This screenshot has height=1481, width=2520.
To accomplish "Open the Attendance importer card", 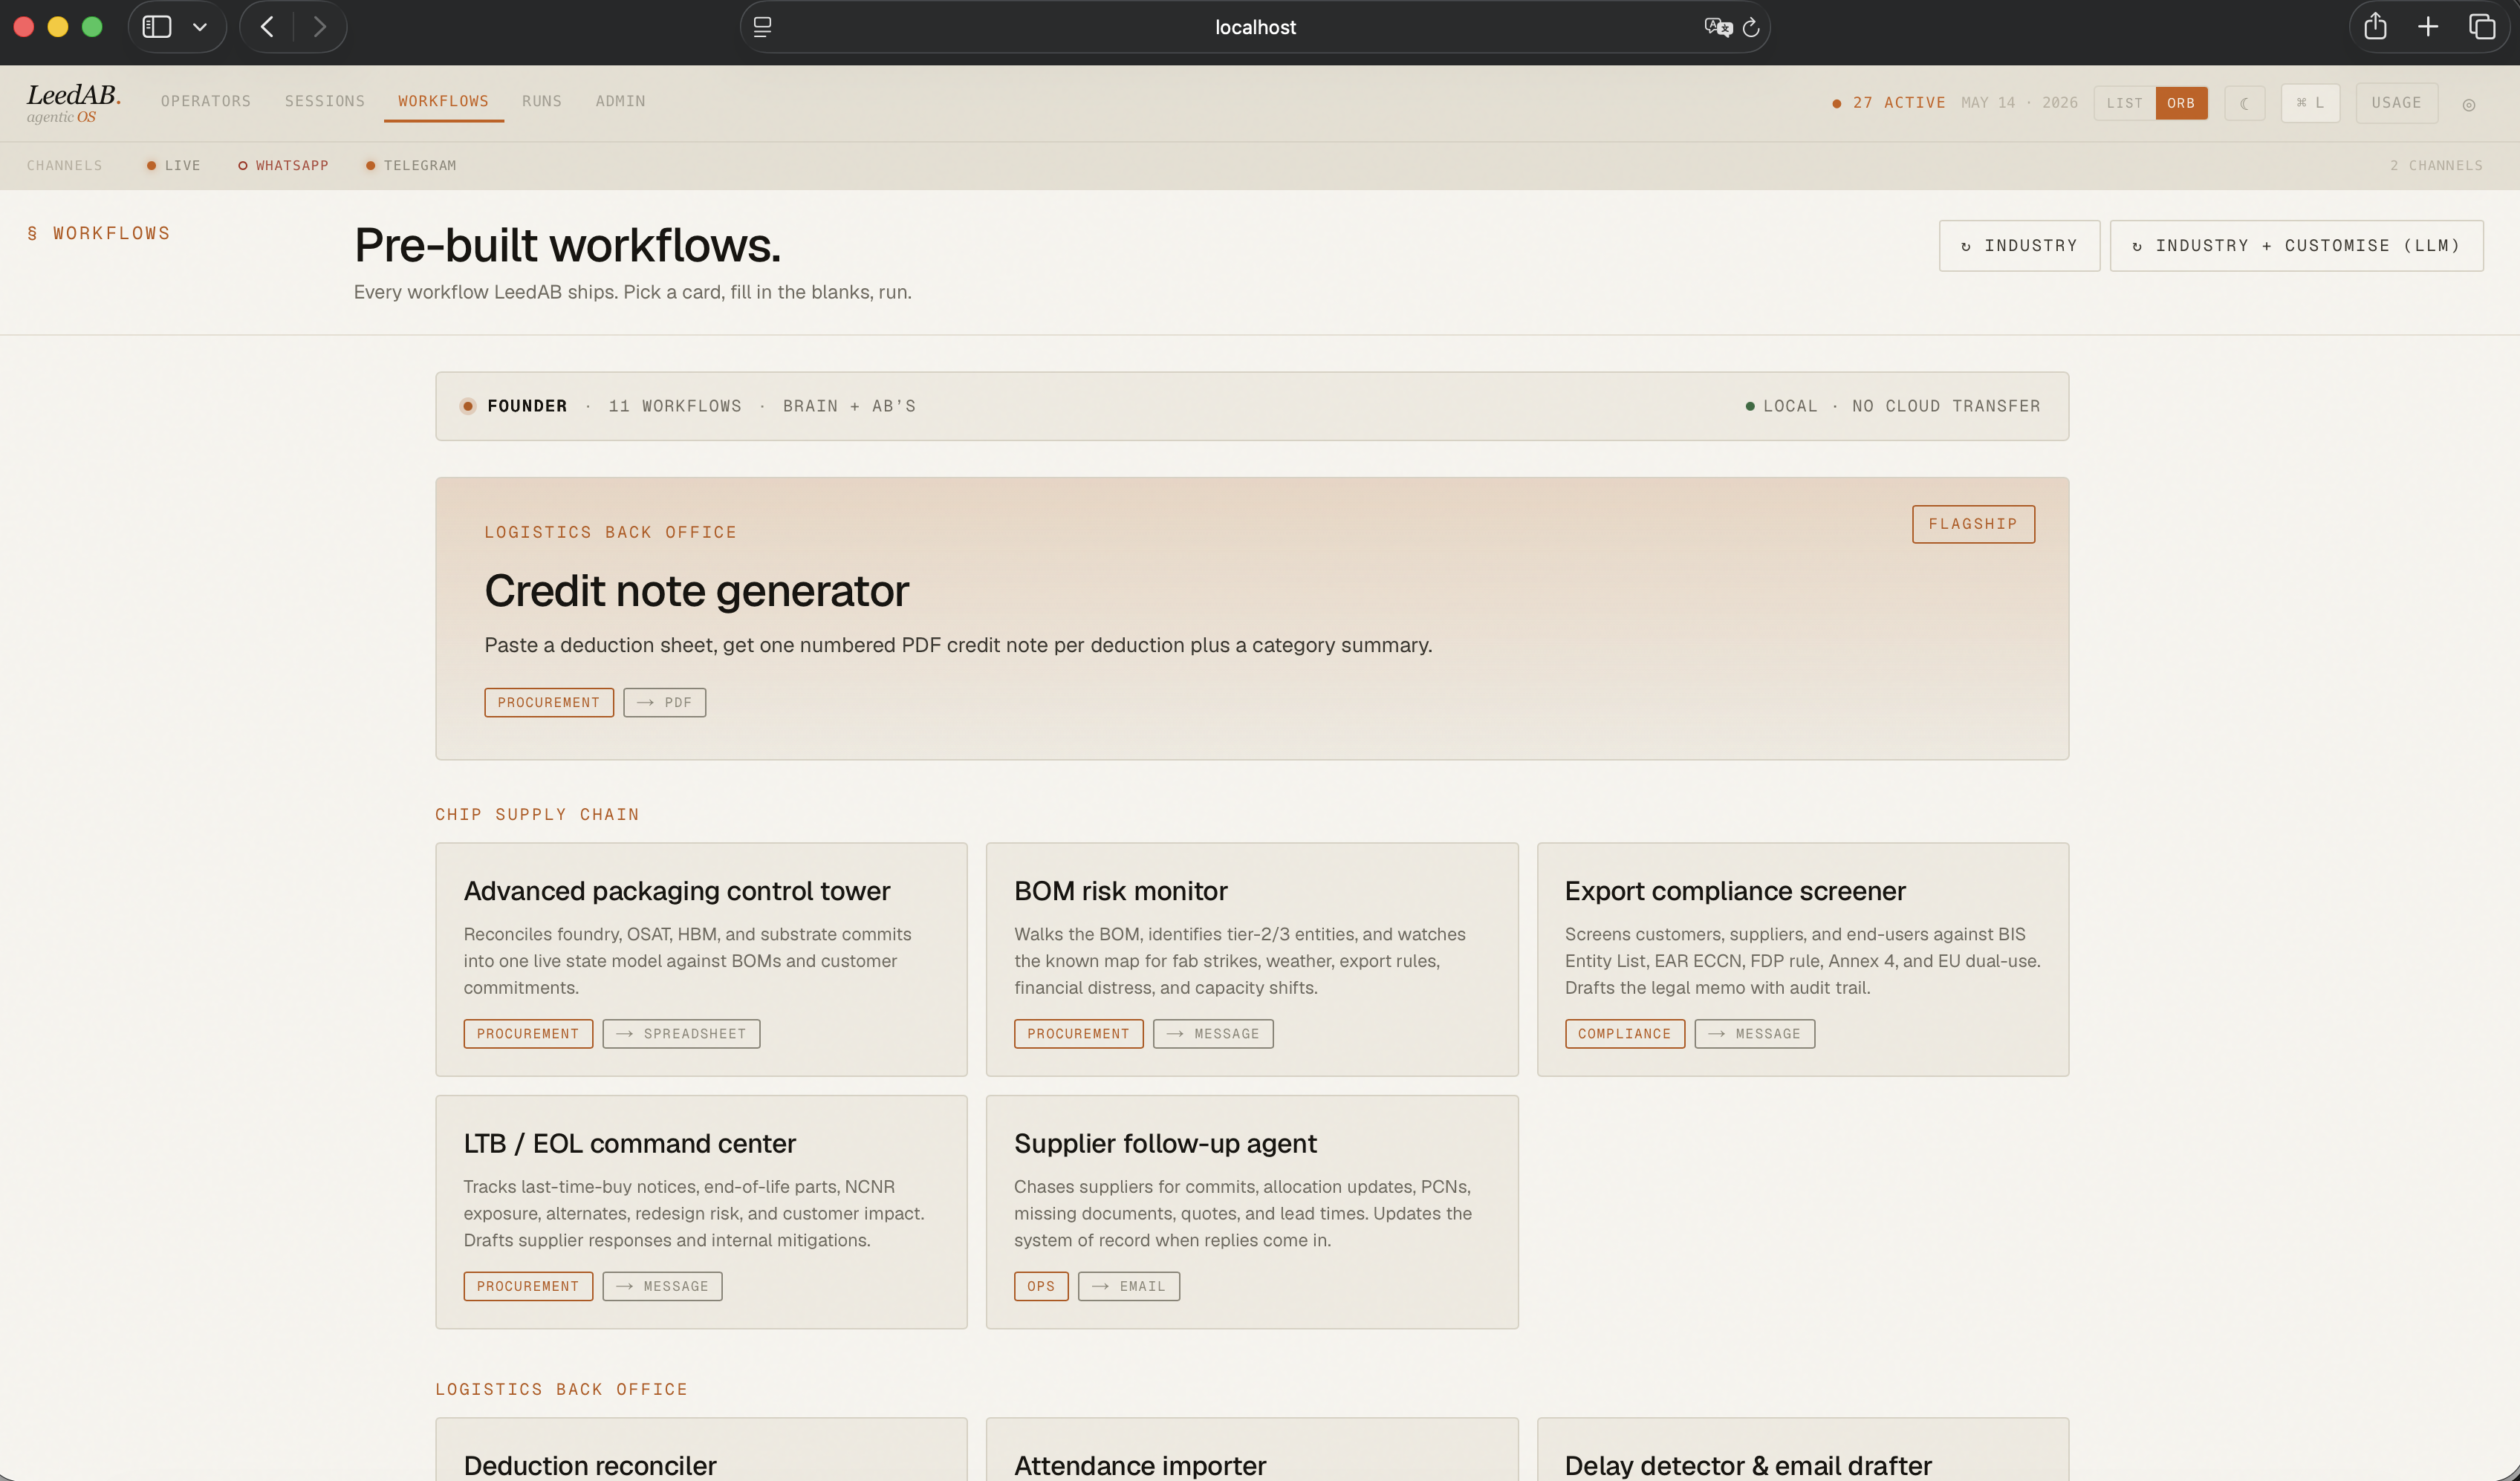I will tap(1252, 1449).
